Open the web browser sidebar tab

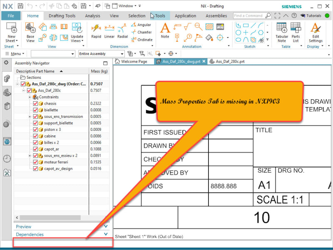[7, 141]
